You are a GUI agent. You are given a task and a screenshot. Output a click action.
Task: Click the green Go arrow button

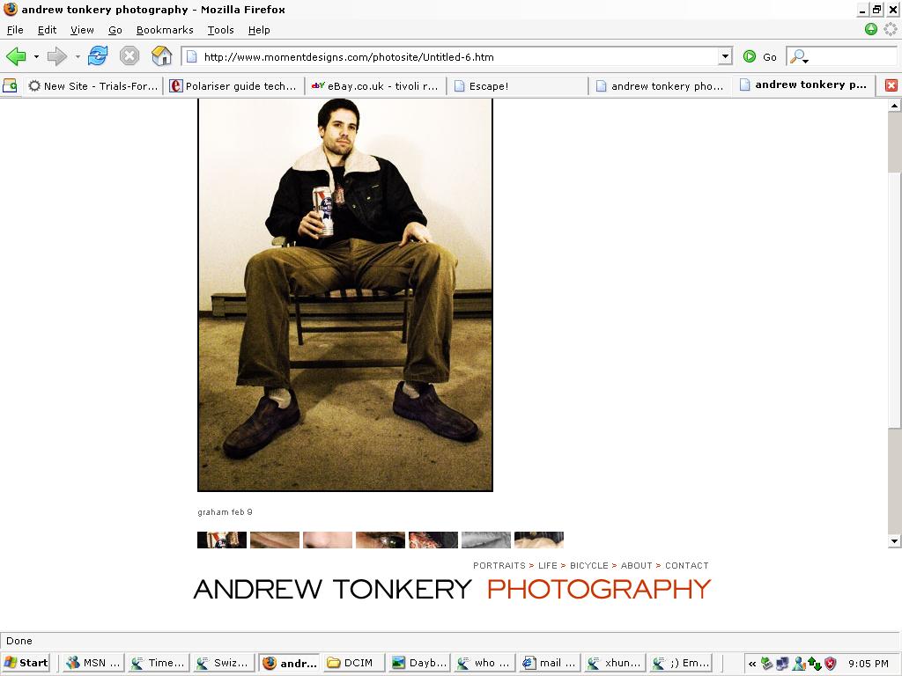749,56
